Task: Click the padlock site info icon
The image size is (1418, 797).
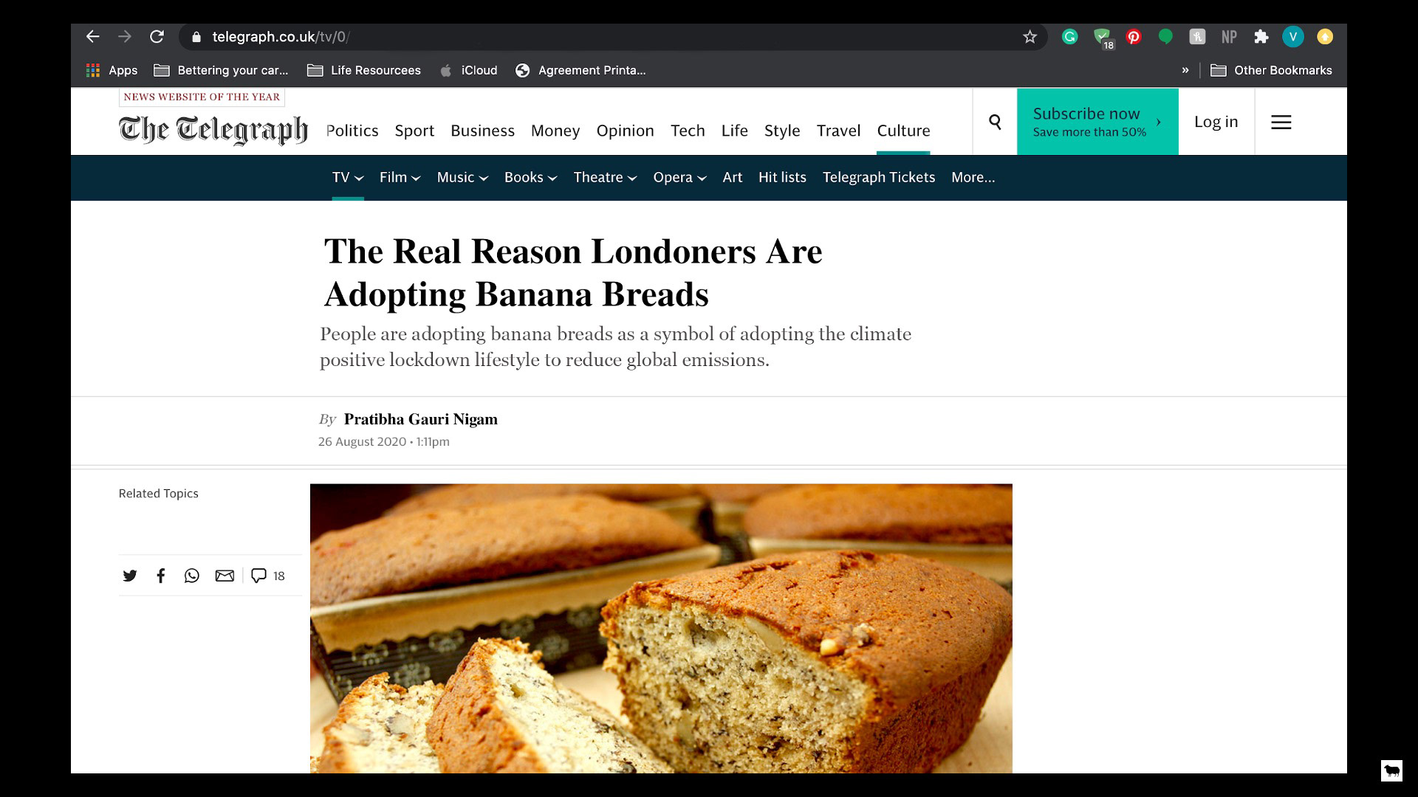Action: (196, 37)
